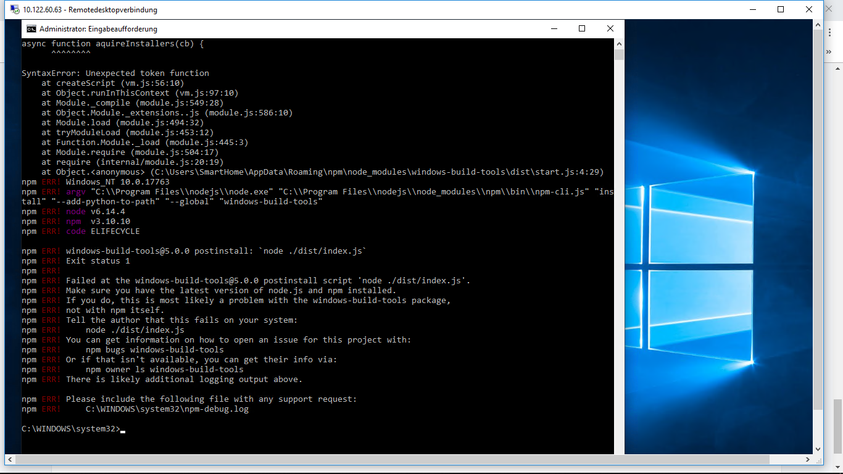
Task: Close the Remotedesktopverbindung window
Action: tap(809, 9)
